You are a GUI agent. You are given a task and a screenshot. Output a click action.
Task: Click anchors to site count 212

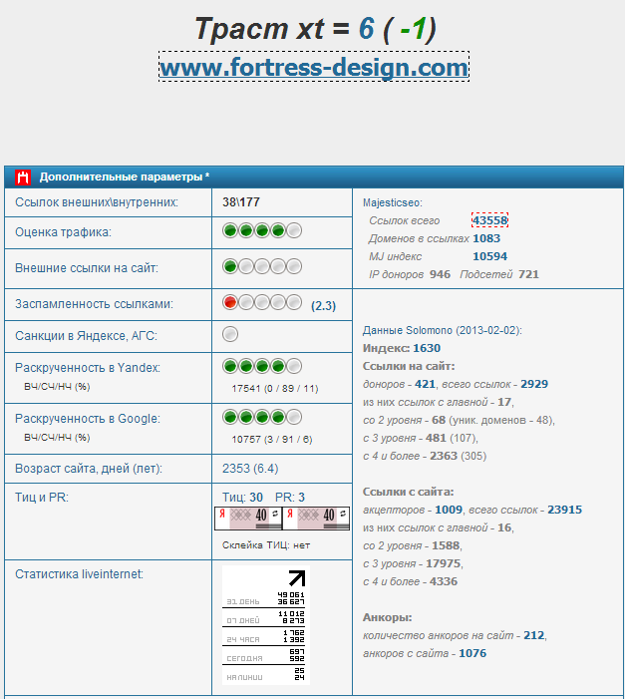coord(534,635)
